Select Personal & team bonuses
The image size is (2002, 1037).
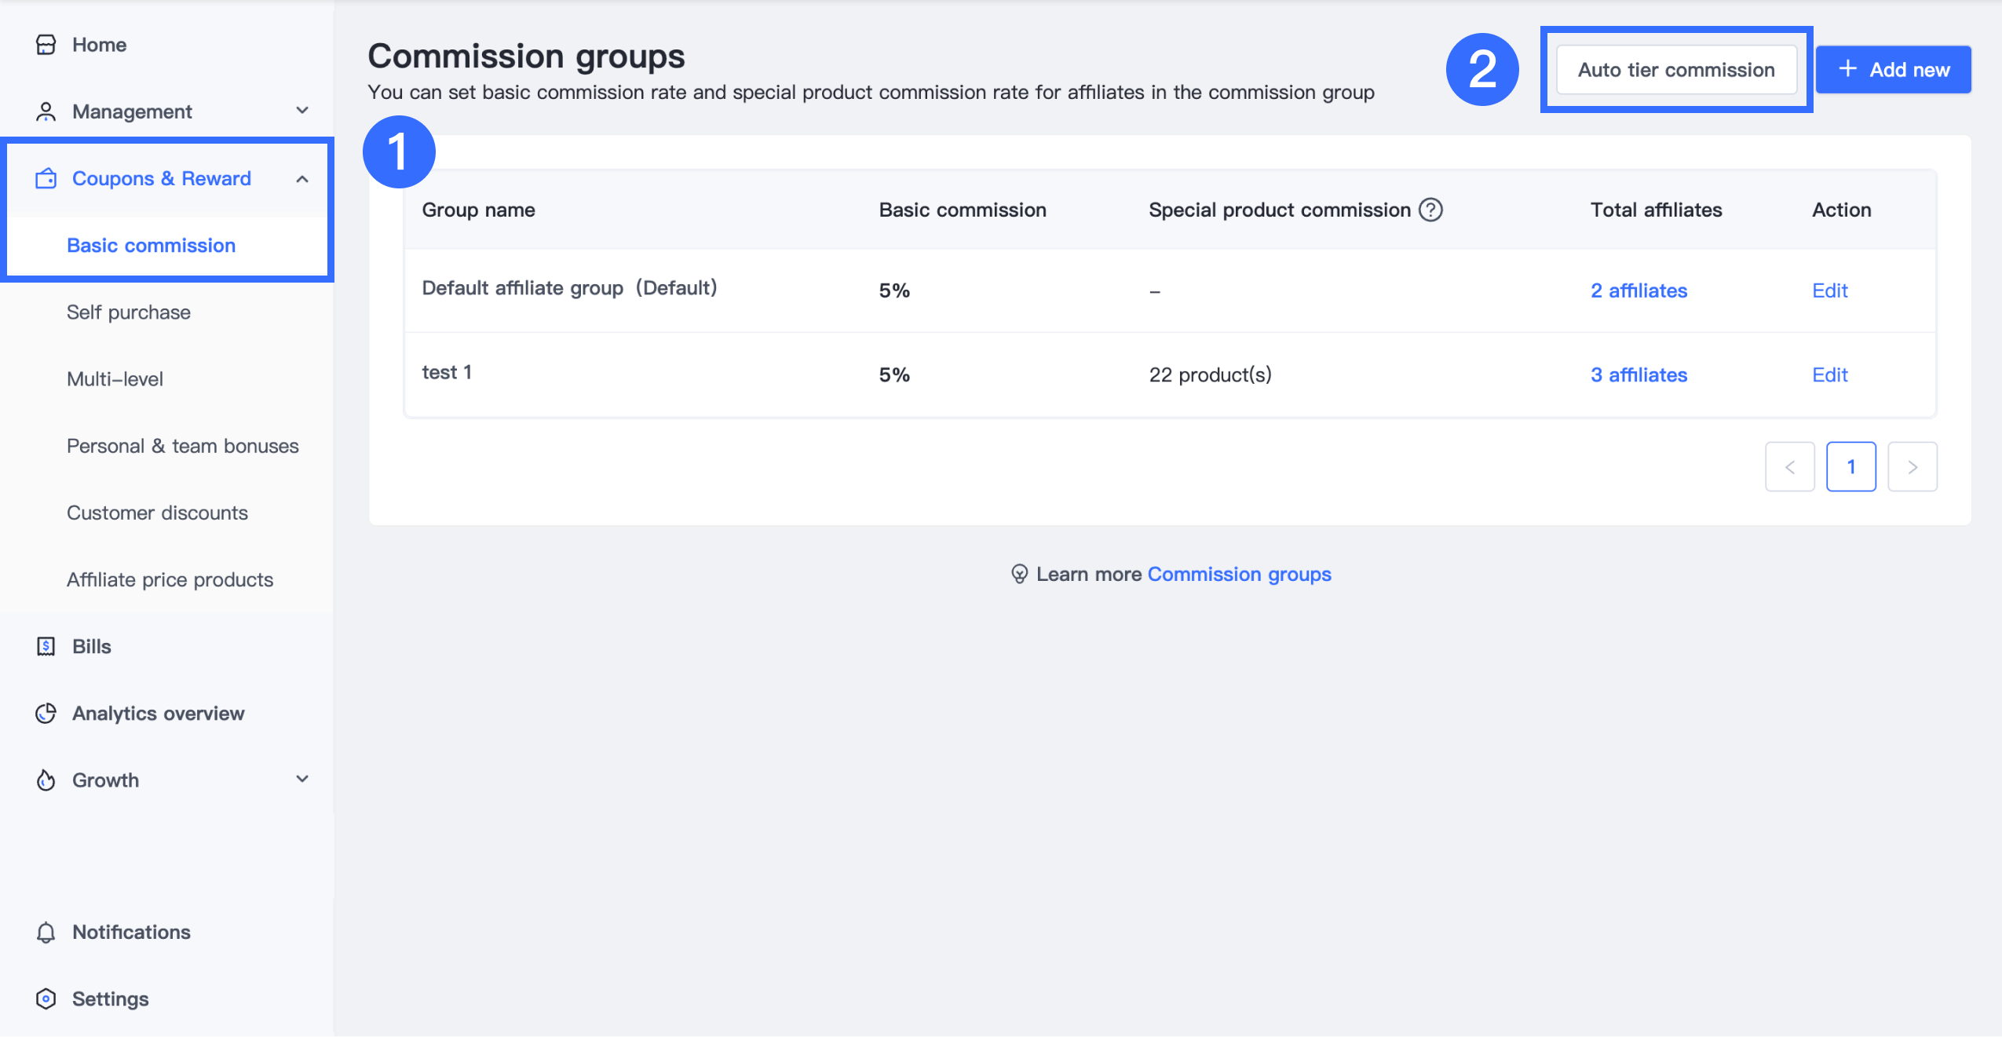point(182,446)
